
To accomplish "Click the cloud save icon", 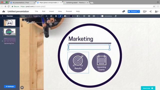I will 4,11.
